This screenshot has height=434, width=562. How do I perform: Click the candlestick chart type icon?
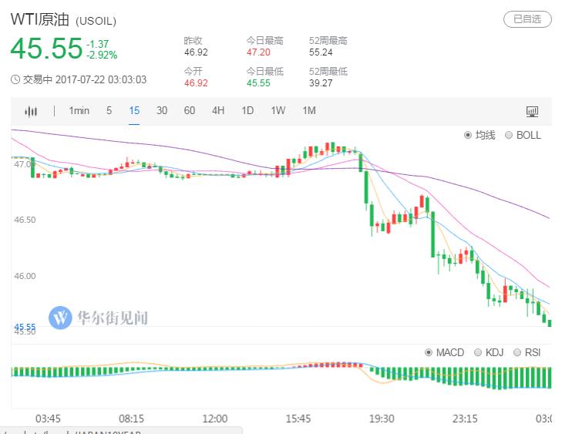(x=31, y=111)
